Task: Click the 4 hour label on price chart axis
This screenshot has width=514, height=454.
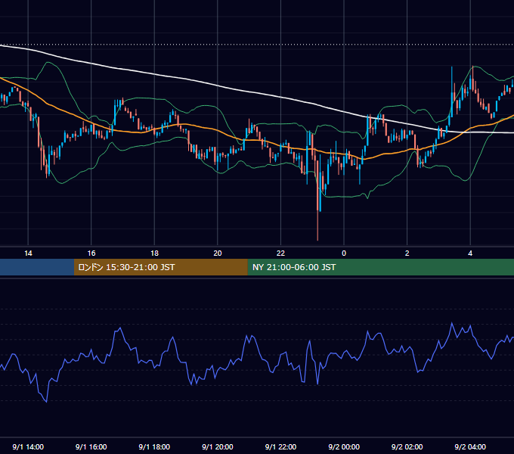Action: pyautogui.click(x=470, y=253)
